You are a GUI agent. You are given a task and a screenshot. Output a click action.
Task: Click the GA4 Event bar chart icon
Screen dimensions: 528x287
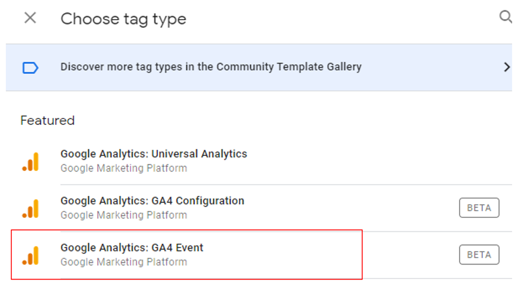[x=30, y=255]
